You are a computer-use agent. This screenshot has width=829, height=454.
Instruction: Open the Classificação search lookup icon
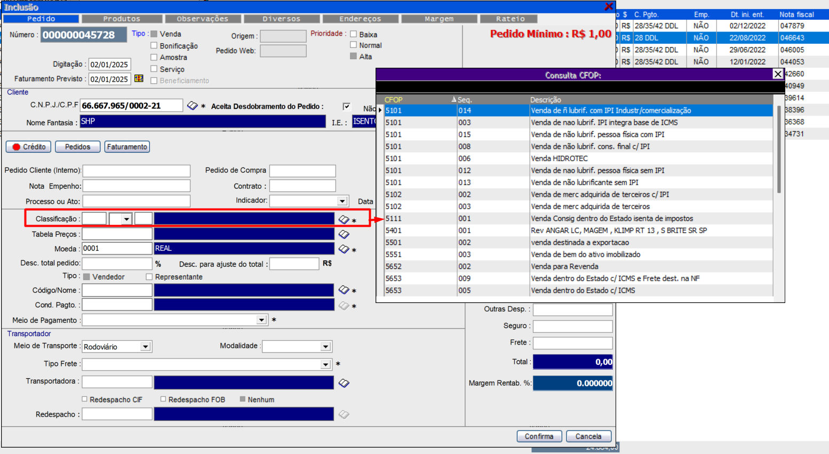pos(344,219)
